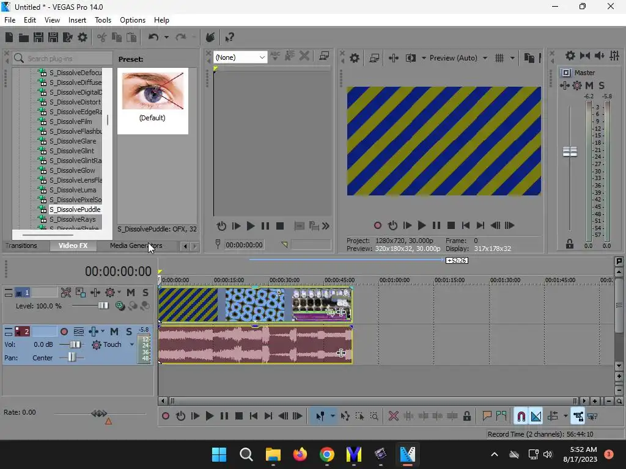626x469 pixels.
Task: Click the What's This help icon
Action: click(229, 37)
